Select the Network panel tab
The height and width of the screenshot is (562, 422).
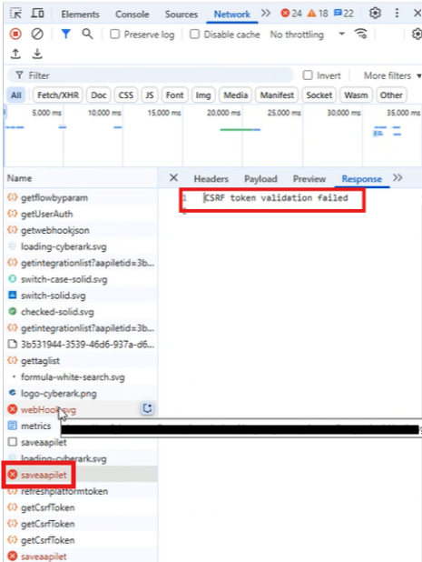pyautogui.click(x=231, y=14)
